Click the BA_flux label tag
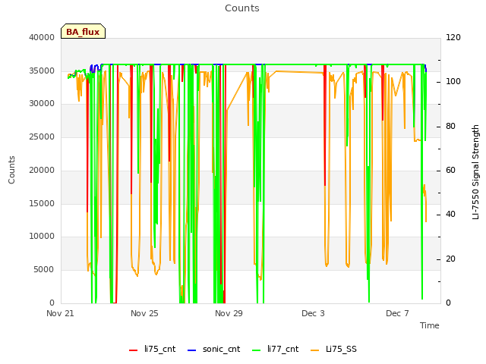 83,31
